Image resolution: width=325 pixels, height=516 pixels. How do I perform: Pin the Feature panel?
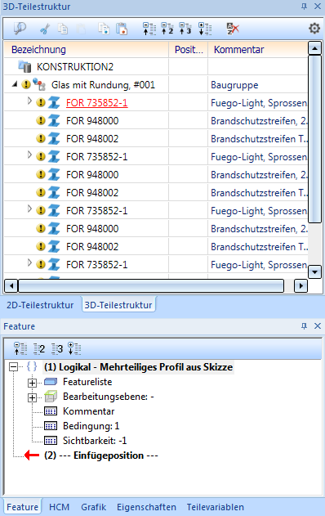pos(304,325)
